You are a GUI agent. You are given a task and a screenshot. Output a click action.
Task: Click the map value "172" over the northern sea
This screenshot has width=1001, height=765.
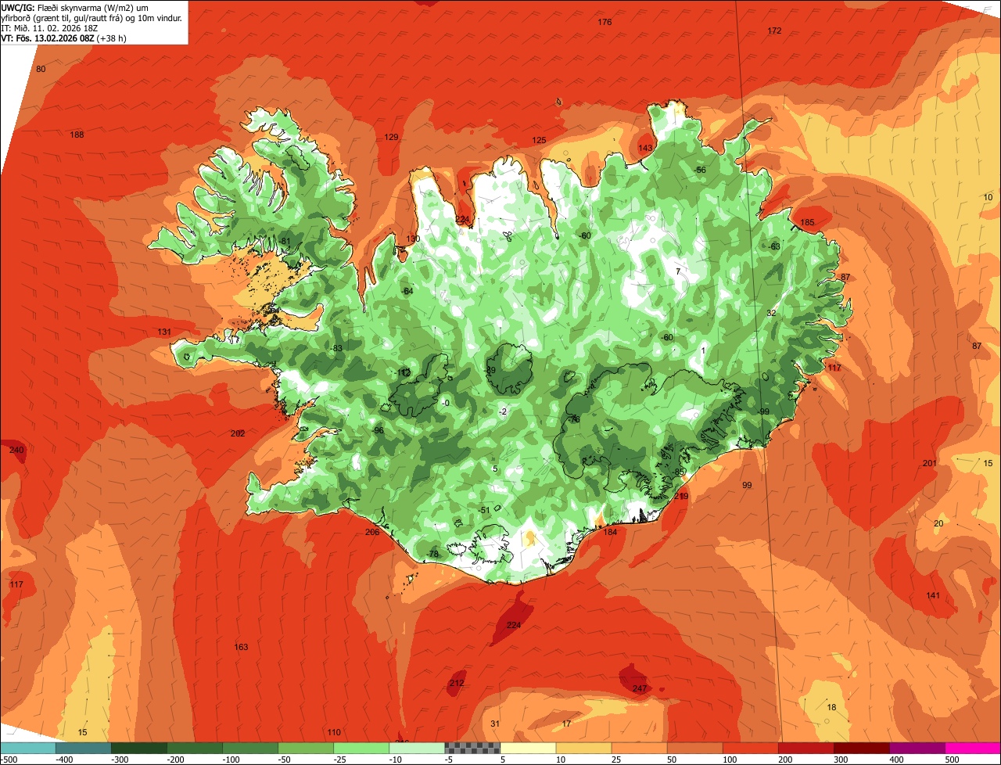(x=774, y=31)
